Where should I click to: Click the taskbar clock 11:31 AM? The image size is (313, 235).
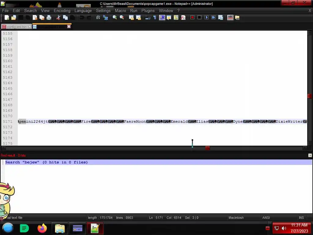(x=299, y=225)
